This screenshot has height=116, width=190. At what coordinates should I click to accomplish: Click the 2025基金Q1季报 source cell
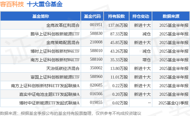173,103
